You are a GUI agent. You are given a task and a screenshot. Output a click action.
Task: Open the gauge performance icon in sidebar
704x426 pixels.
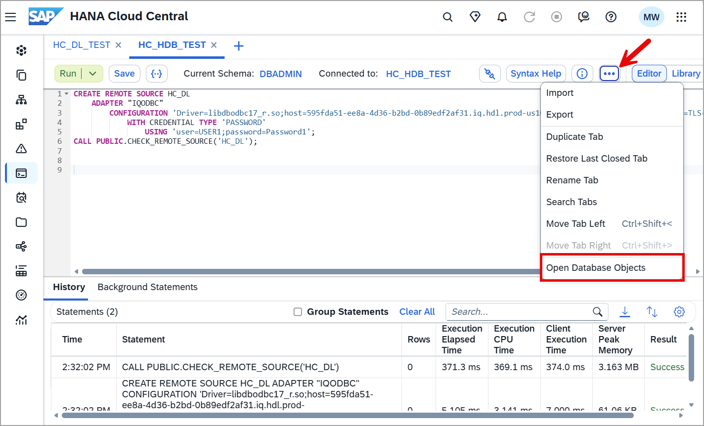click(21, 296)
